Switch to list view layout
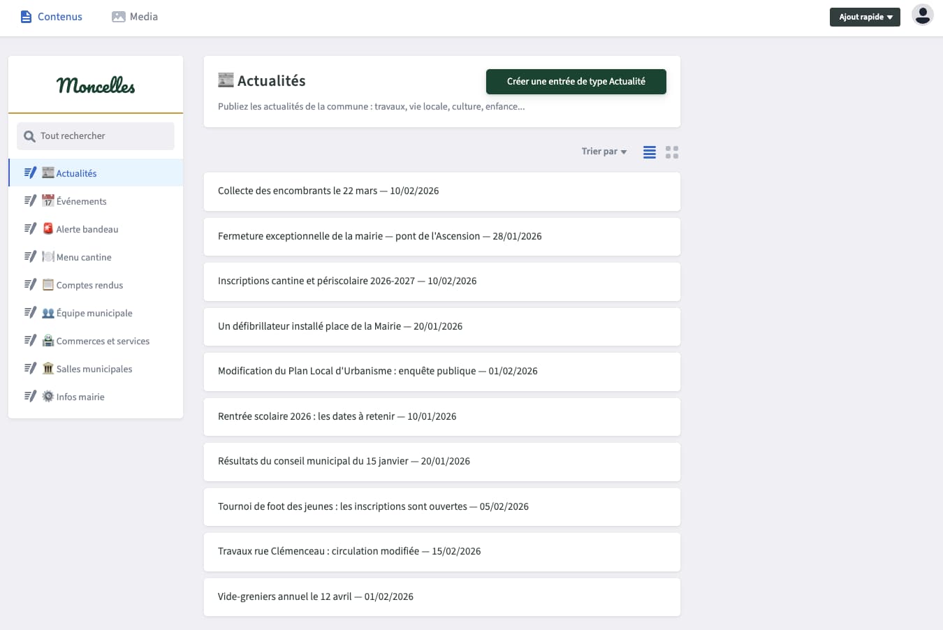Screen dimensions: 943x630 650,152
